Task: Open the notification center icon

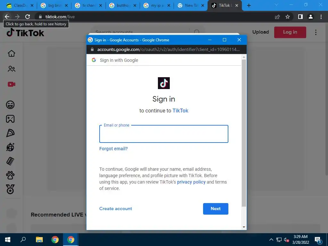Action: click(x=318, y=240)
